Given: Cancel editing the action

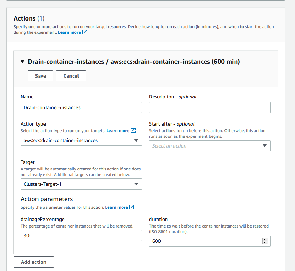Looking at the screenshot, I should click(x=71, y=76).
